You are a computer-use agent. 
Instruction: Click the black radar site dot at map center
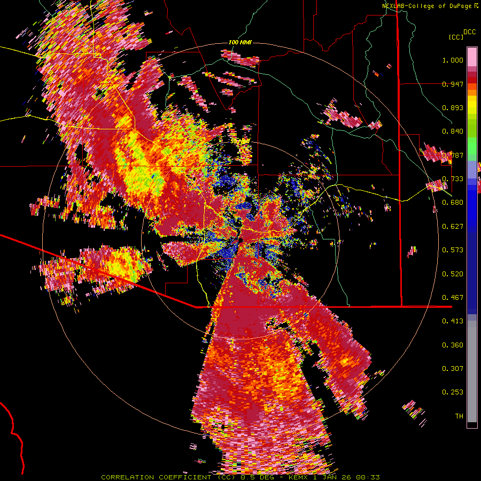point(241,240)
